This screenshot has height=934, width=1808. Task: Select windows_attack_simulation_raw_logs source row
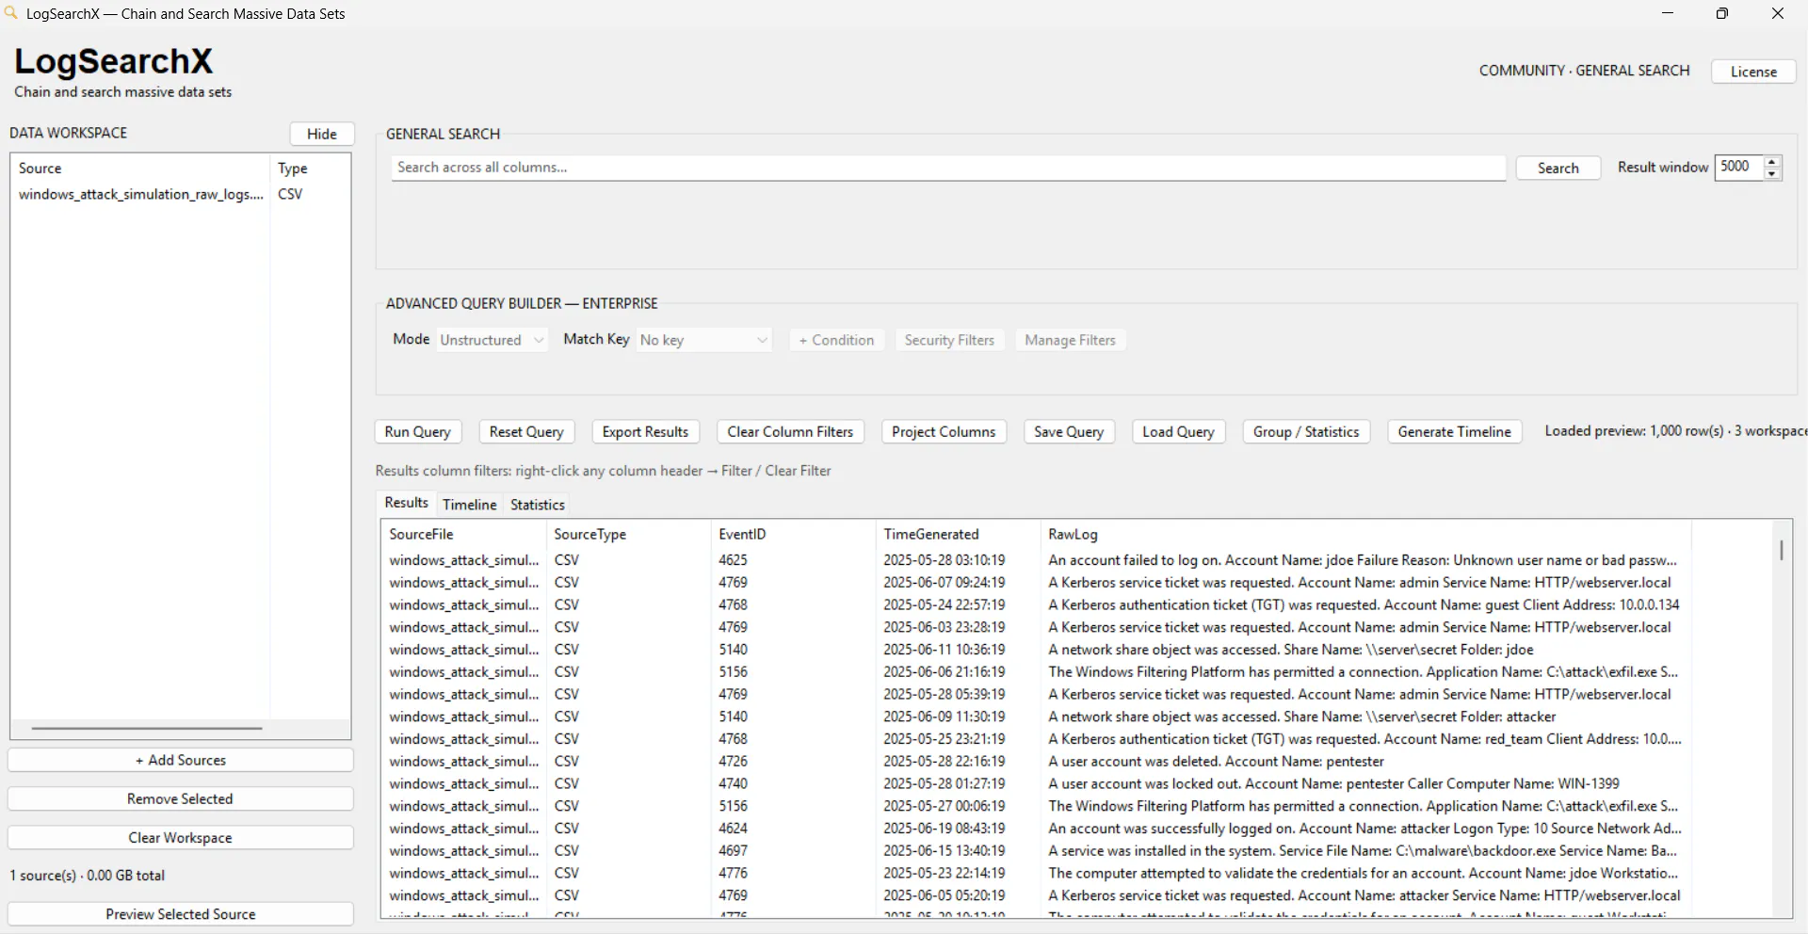pos(180,194)
